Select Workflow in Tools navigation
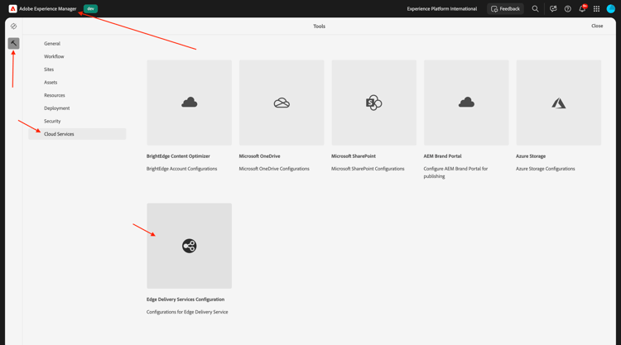Viewport: 621px width, 345px height. click(x=54, y=56)
